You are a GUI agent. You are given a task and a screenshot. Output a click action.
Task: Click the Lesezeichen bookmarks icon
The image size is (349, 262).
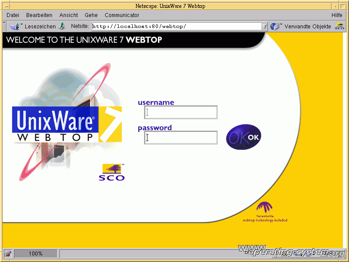click(16, 26)
